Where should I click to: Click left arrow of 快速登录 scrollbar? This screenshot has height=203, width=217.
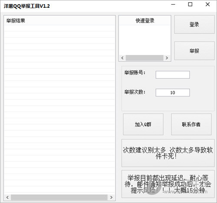coord(122,58)
